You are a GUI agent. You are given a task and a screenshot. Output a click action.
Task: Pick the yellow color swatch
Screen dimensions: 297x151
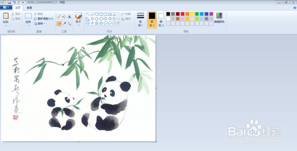(x=192, y=14)
